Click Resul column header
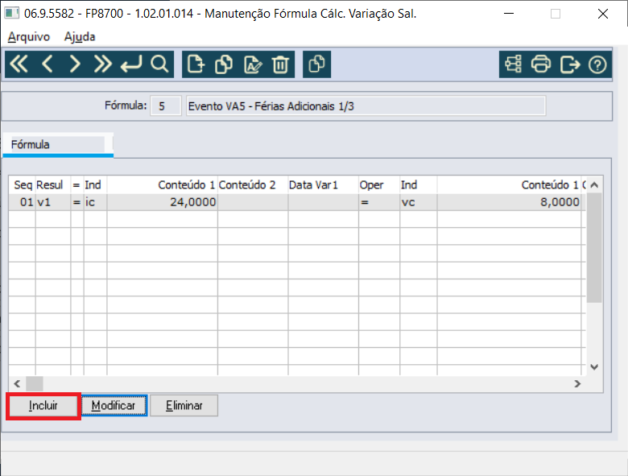 pyautogui.click(x=53, y=185)
